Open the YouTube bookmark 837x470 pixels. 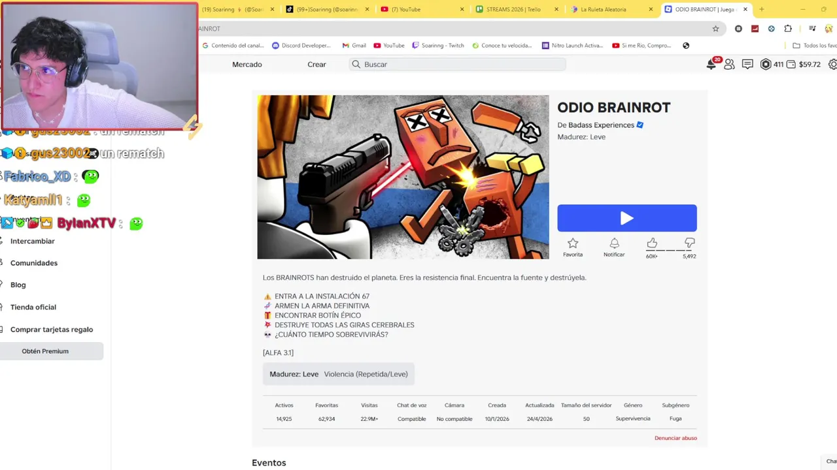coord(389,46)
